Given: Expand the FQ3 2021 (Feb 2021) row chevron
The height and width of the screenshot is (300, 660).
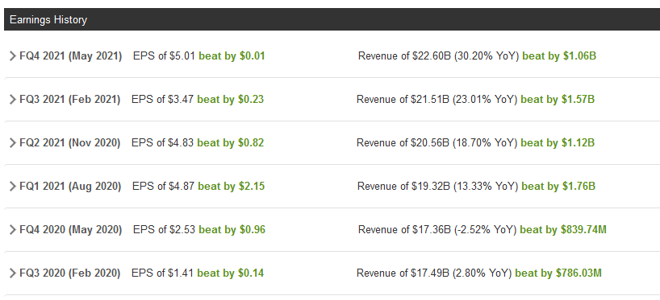Looking at the screenshot, I should [13, 100].
